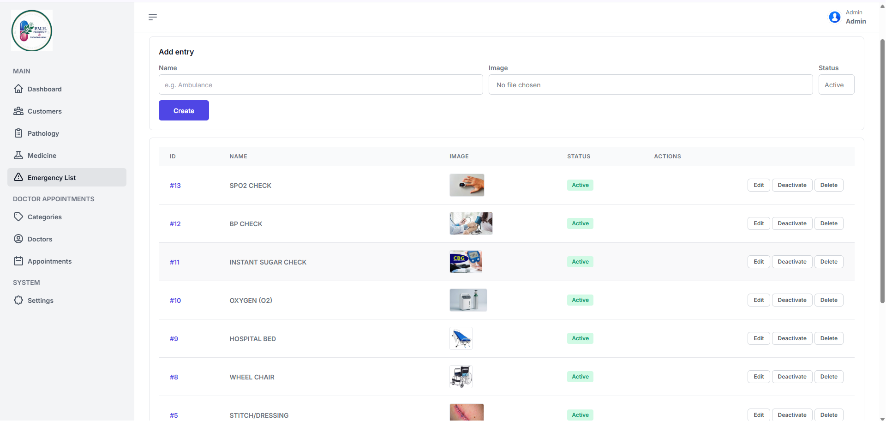886x421 pixels.
Task: Click the Pathology clipboard icon
Action: tap(18, 133)
